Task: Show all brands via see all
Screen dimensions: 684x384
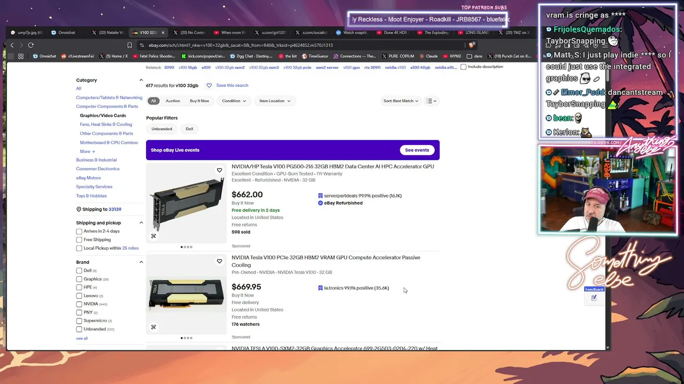Action: pyautogui.click(x=82, y=339)
